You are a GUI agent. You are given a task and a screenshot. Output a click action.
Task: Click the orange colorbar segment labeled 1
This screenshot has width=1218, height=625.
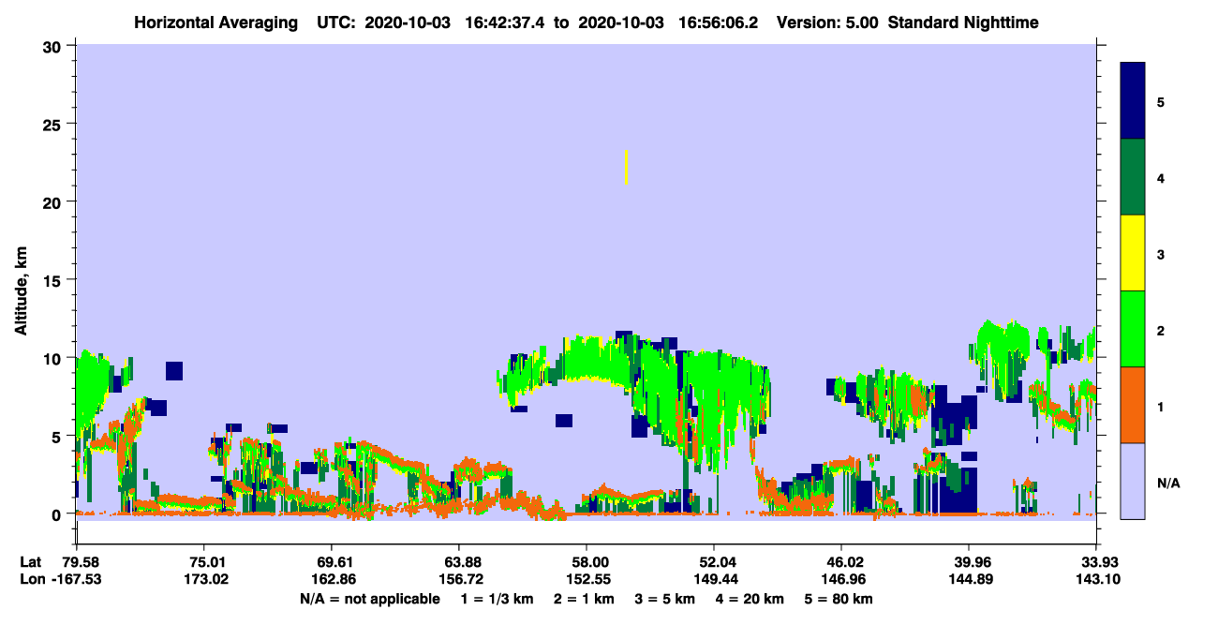click(x=1133, y=405)
